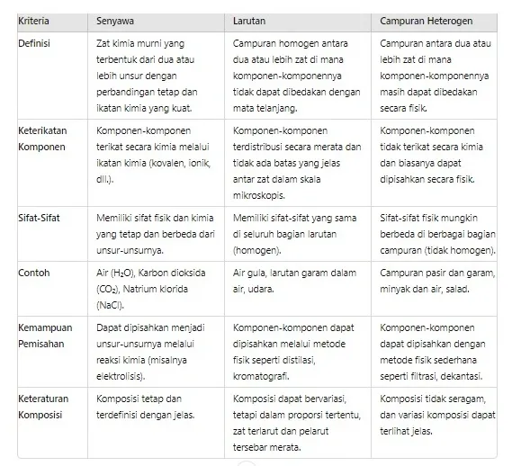Viewport: 512px width, 466px height.
Task: Select the Keterikatan Komponen row label
Action: (42, 139)
